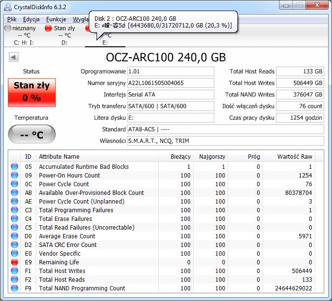This screenshot has height=301, width=332.
Task: Open the Funkcje menu
Action: (x=56, y=19)
